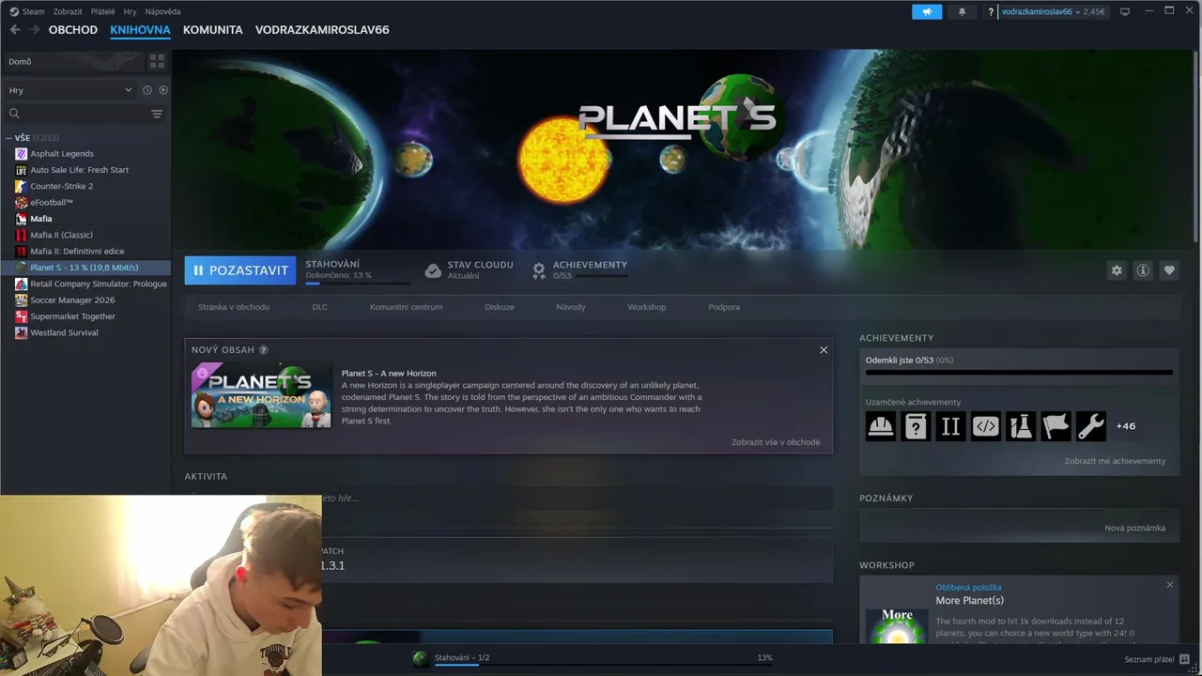
Task: Open the Přátelé menu
Action: [103, 11]
